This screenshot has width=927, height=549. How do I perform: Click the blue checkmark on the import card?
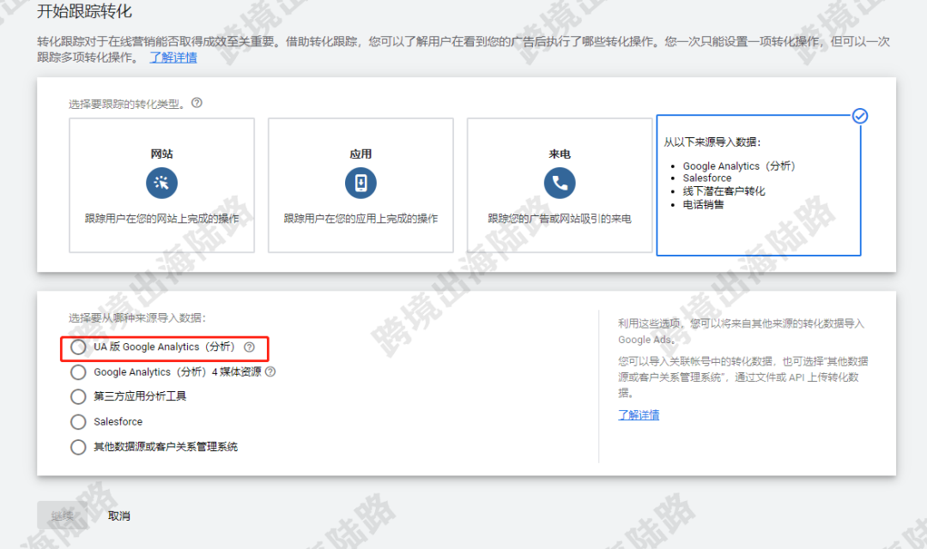(x=859, y=116)
